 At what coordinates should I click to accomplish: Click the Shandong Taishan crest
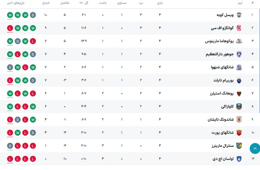pyautogui.click(x=239, y=120)
